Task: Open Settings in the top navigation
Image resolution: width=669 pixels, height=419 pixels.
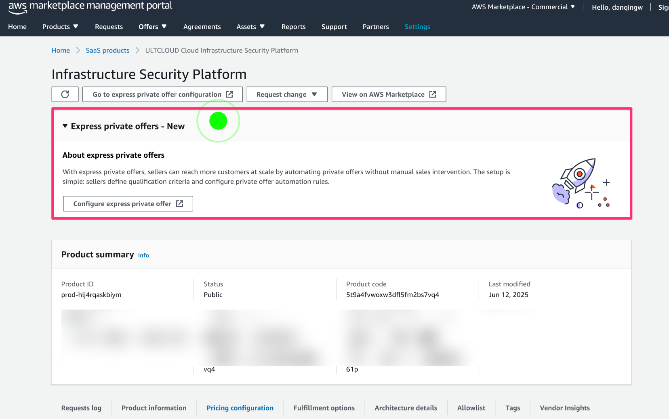Action: click(x=417, y=27)
